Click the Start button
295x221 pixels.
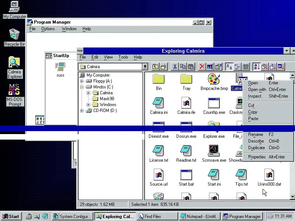[11, 216]
